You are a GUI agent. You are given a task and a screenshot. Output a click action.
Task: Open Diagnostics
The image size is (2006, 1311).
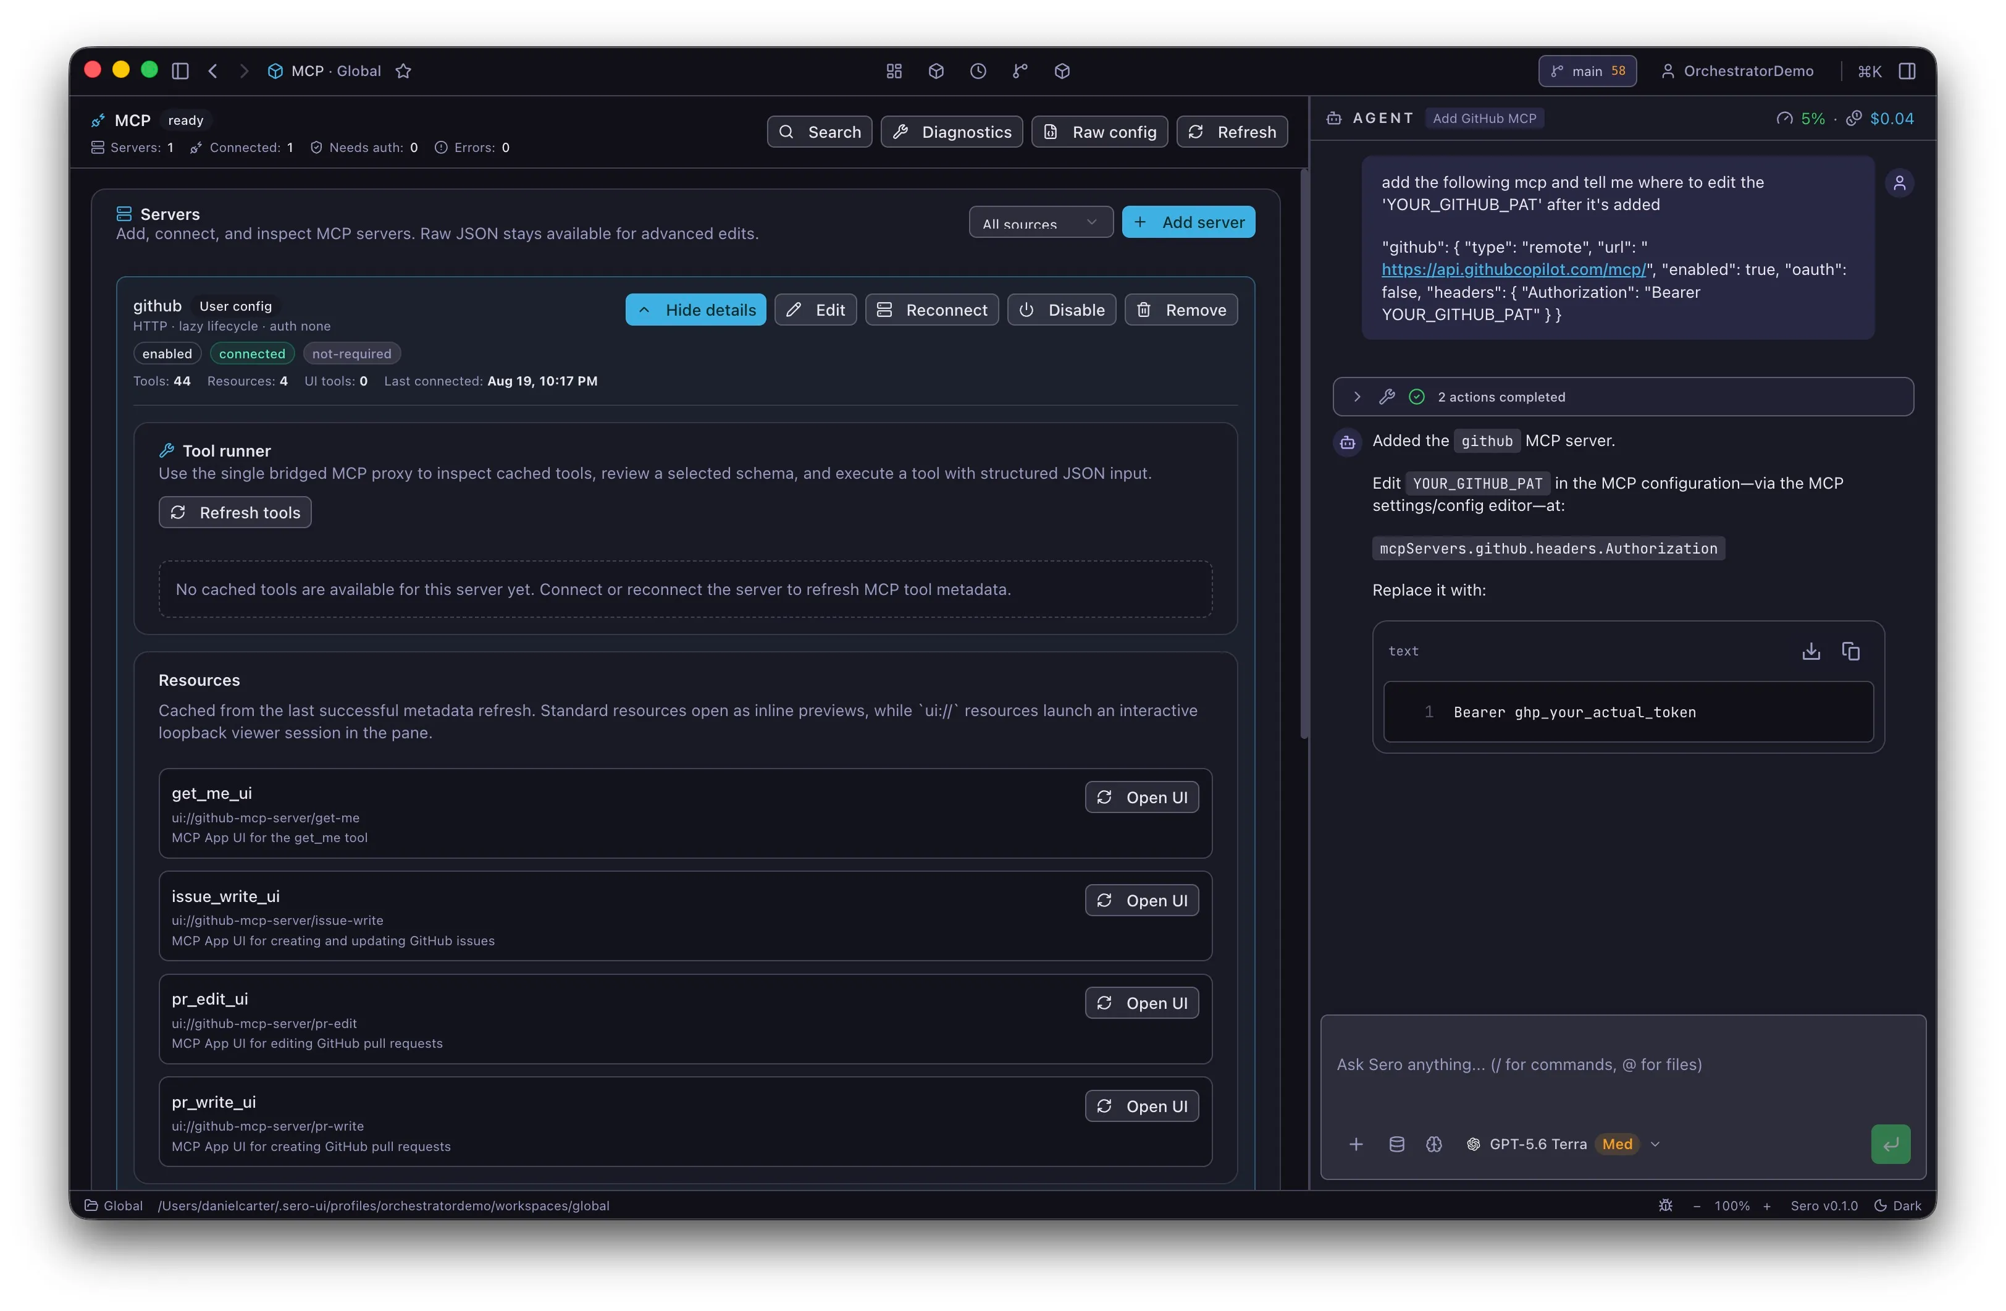[952, 132]
